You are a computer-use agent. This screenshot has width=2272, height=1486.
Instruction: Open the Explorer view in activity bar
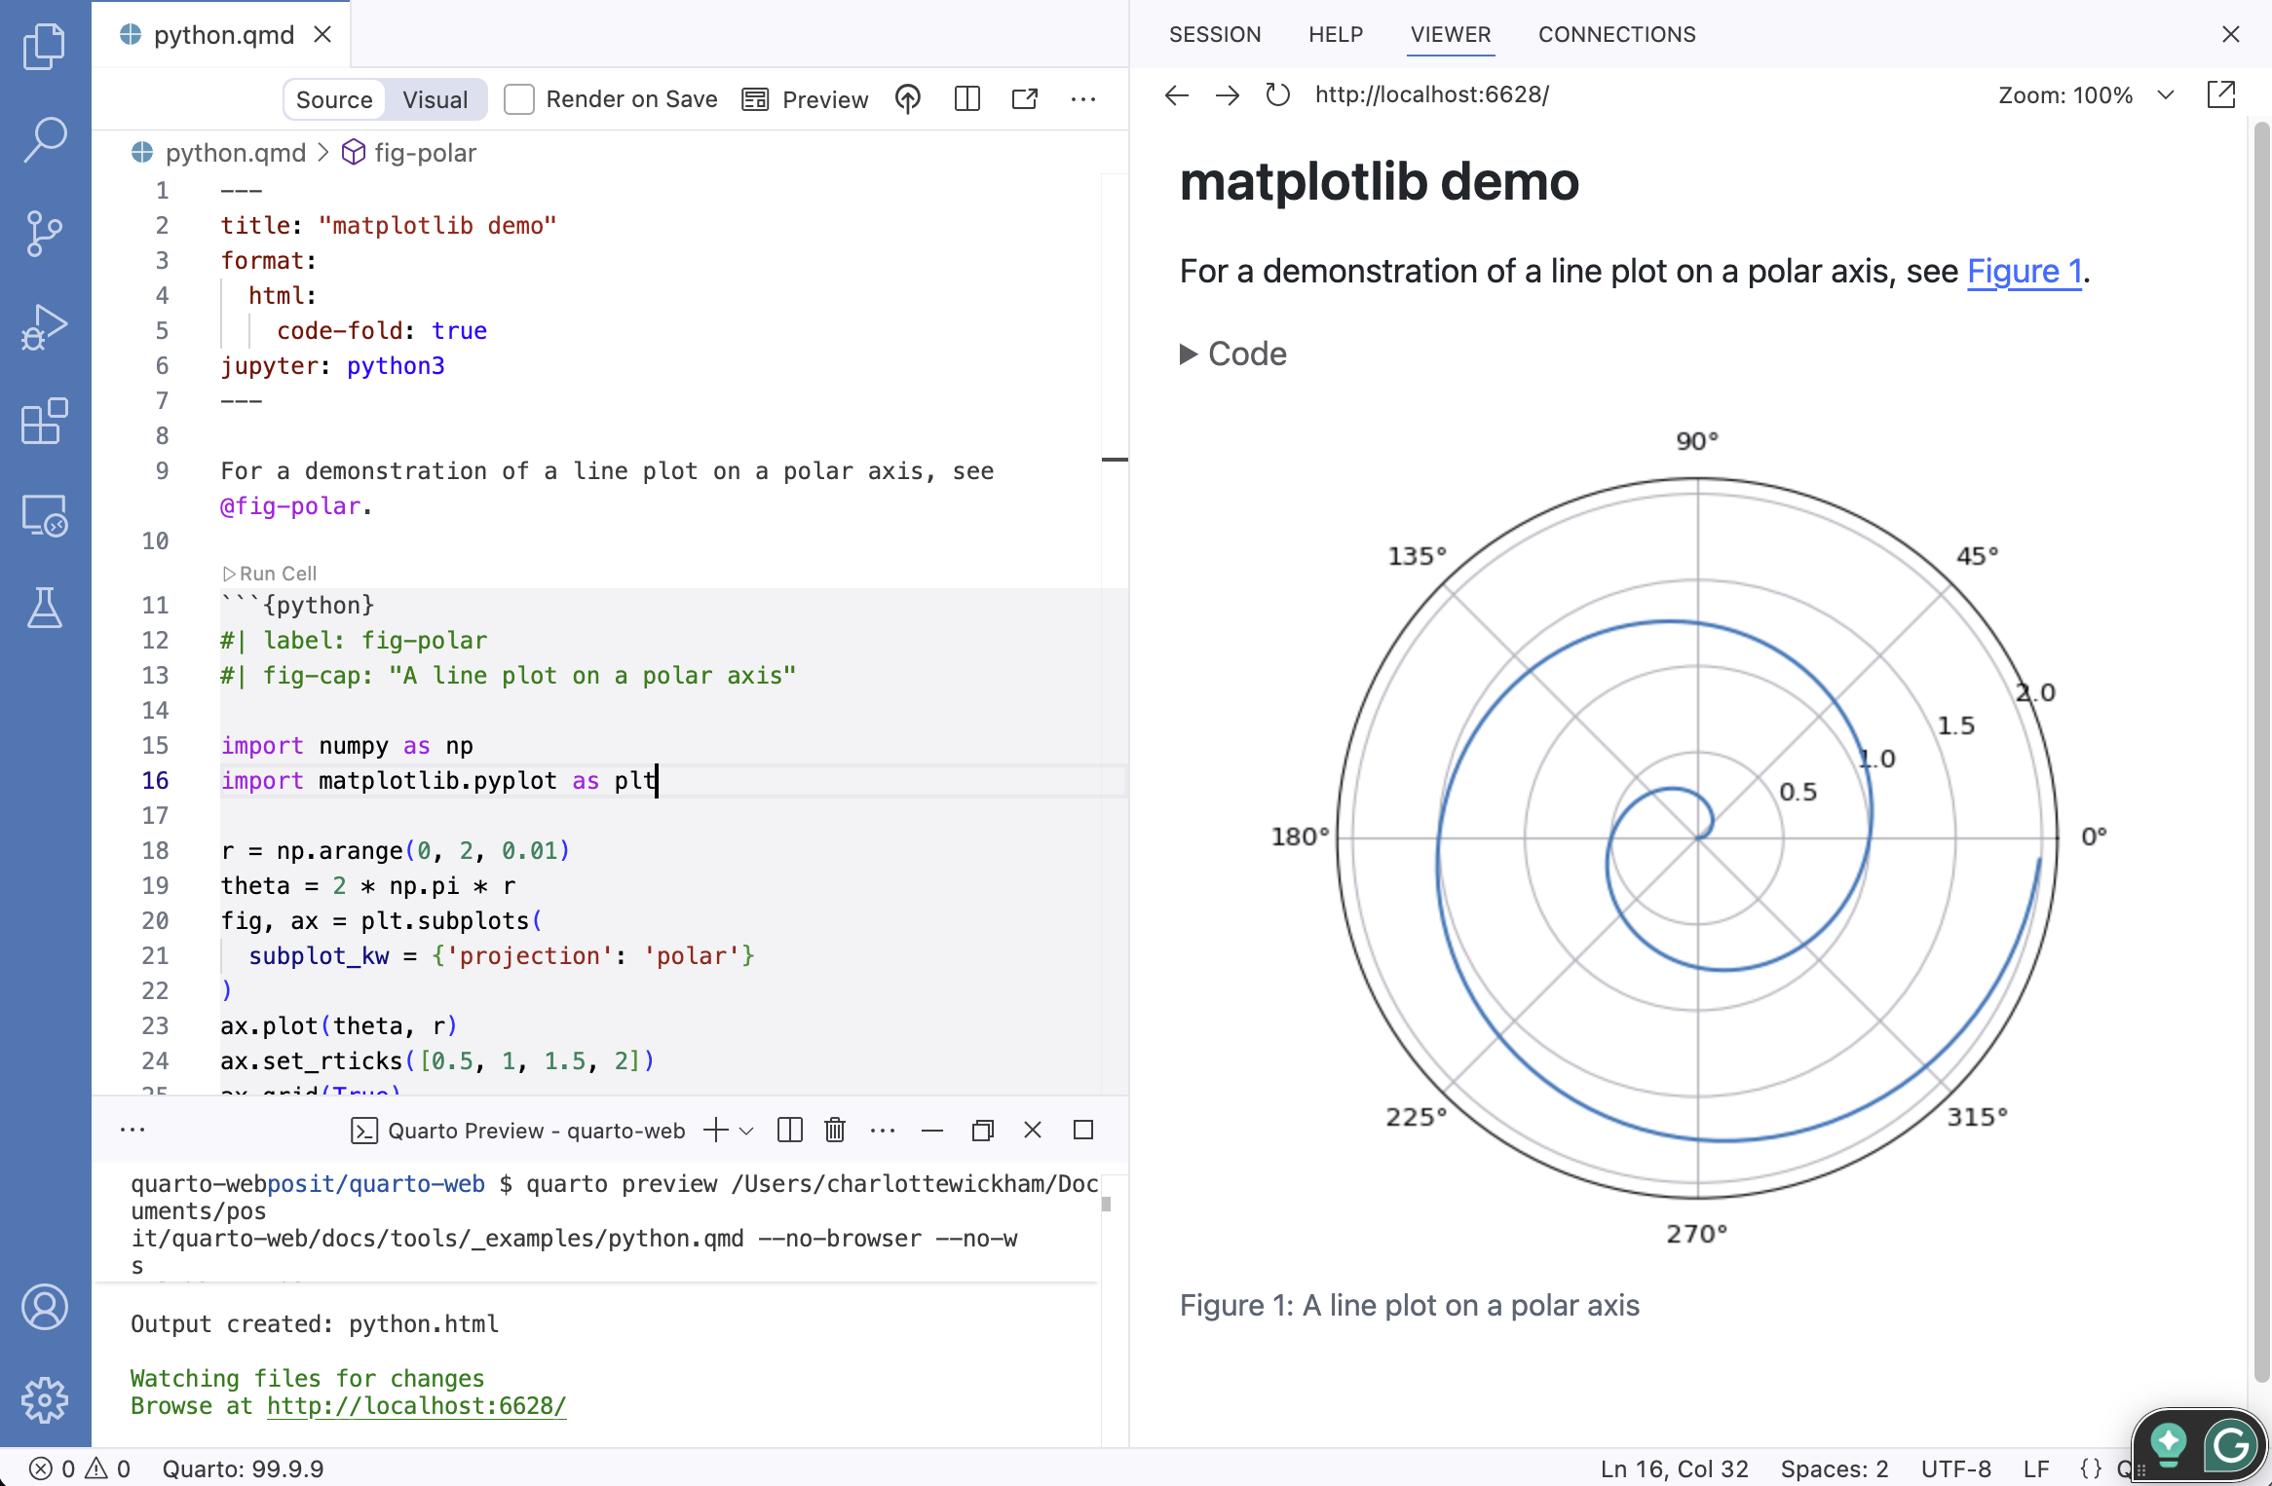pyautogui.click(x=45, y=46)
